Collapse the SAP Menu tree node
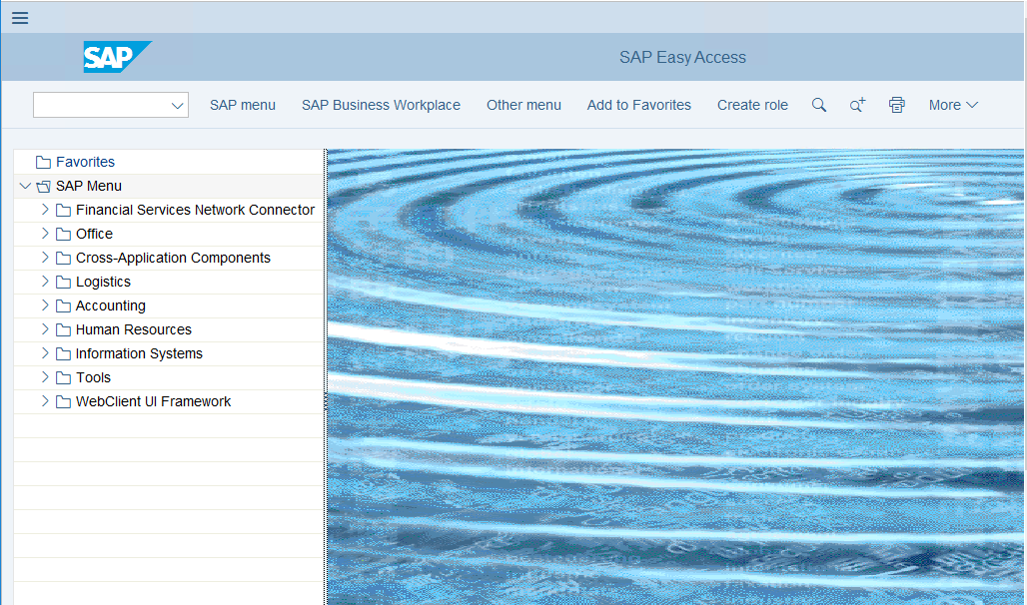The height and width of the screenshot is (605, 1027). 25,186
